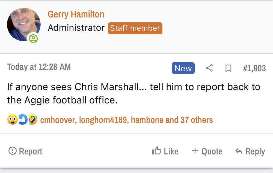Click the blue thumbs-up reaction icon
The height and width of the screenshot is (173, 273).
pos(23,120)
